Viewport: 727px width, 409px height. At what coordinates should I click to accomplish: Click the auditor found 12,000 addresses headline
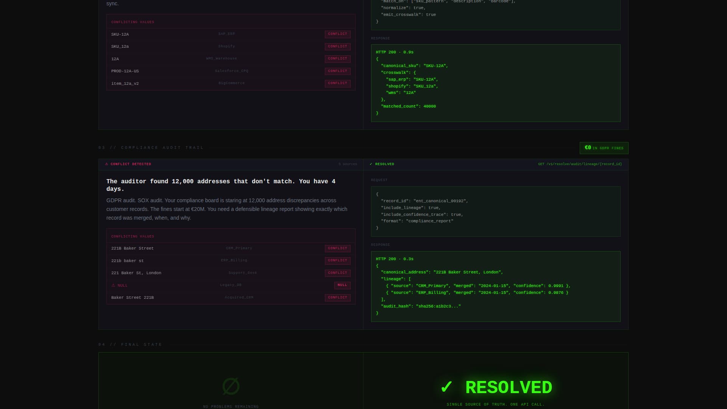(x=221, y=185)
